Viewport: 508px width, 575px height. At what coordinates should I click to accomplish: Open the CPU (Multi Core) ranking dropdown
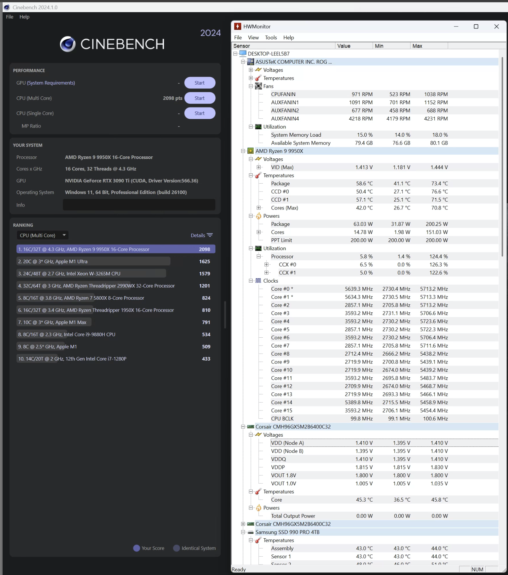(43, 235)
